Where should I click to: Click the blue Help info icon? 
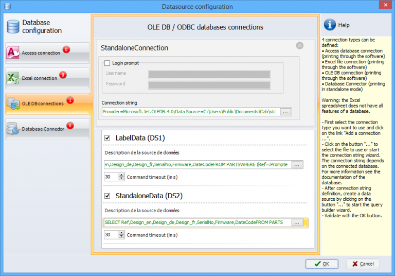tap(330, 25)
